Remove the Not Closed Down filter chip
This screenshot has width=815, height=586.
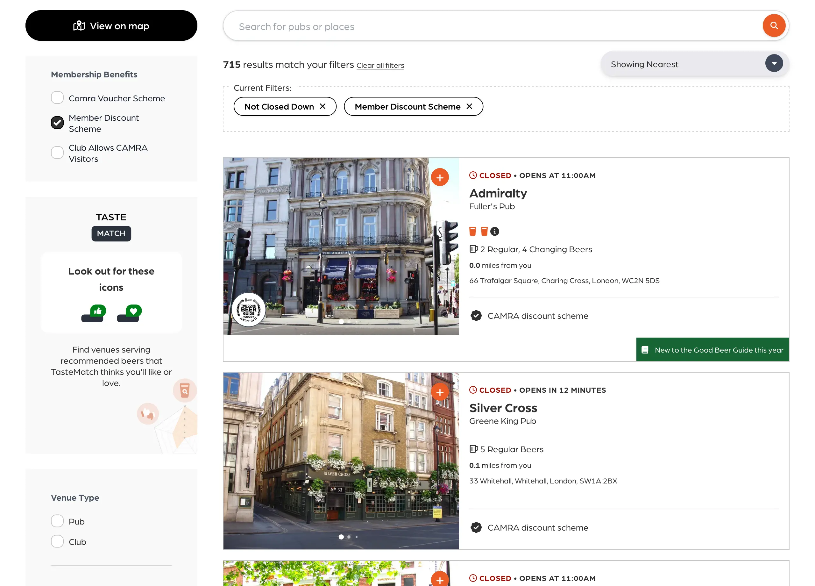pos(322,106)
